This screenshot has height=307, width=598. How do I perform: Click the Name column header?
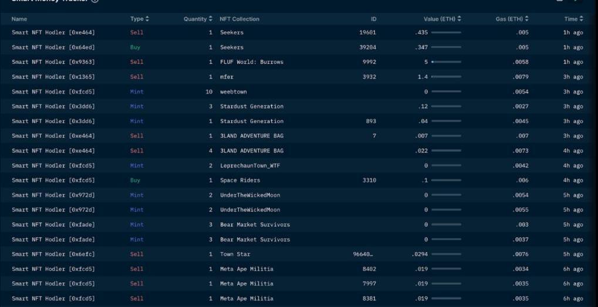pos(19,19)
